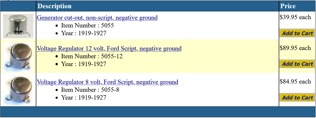Add the $39.95 Generator cut-out to cart

pos(297,33)
